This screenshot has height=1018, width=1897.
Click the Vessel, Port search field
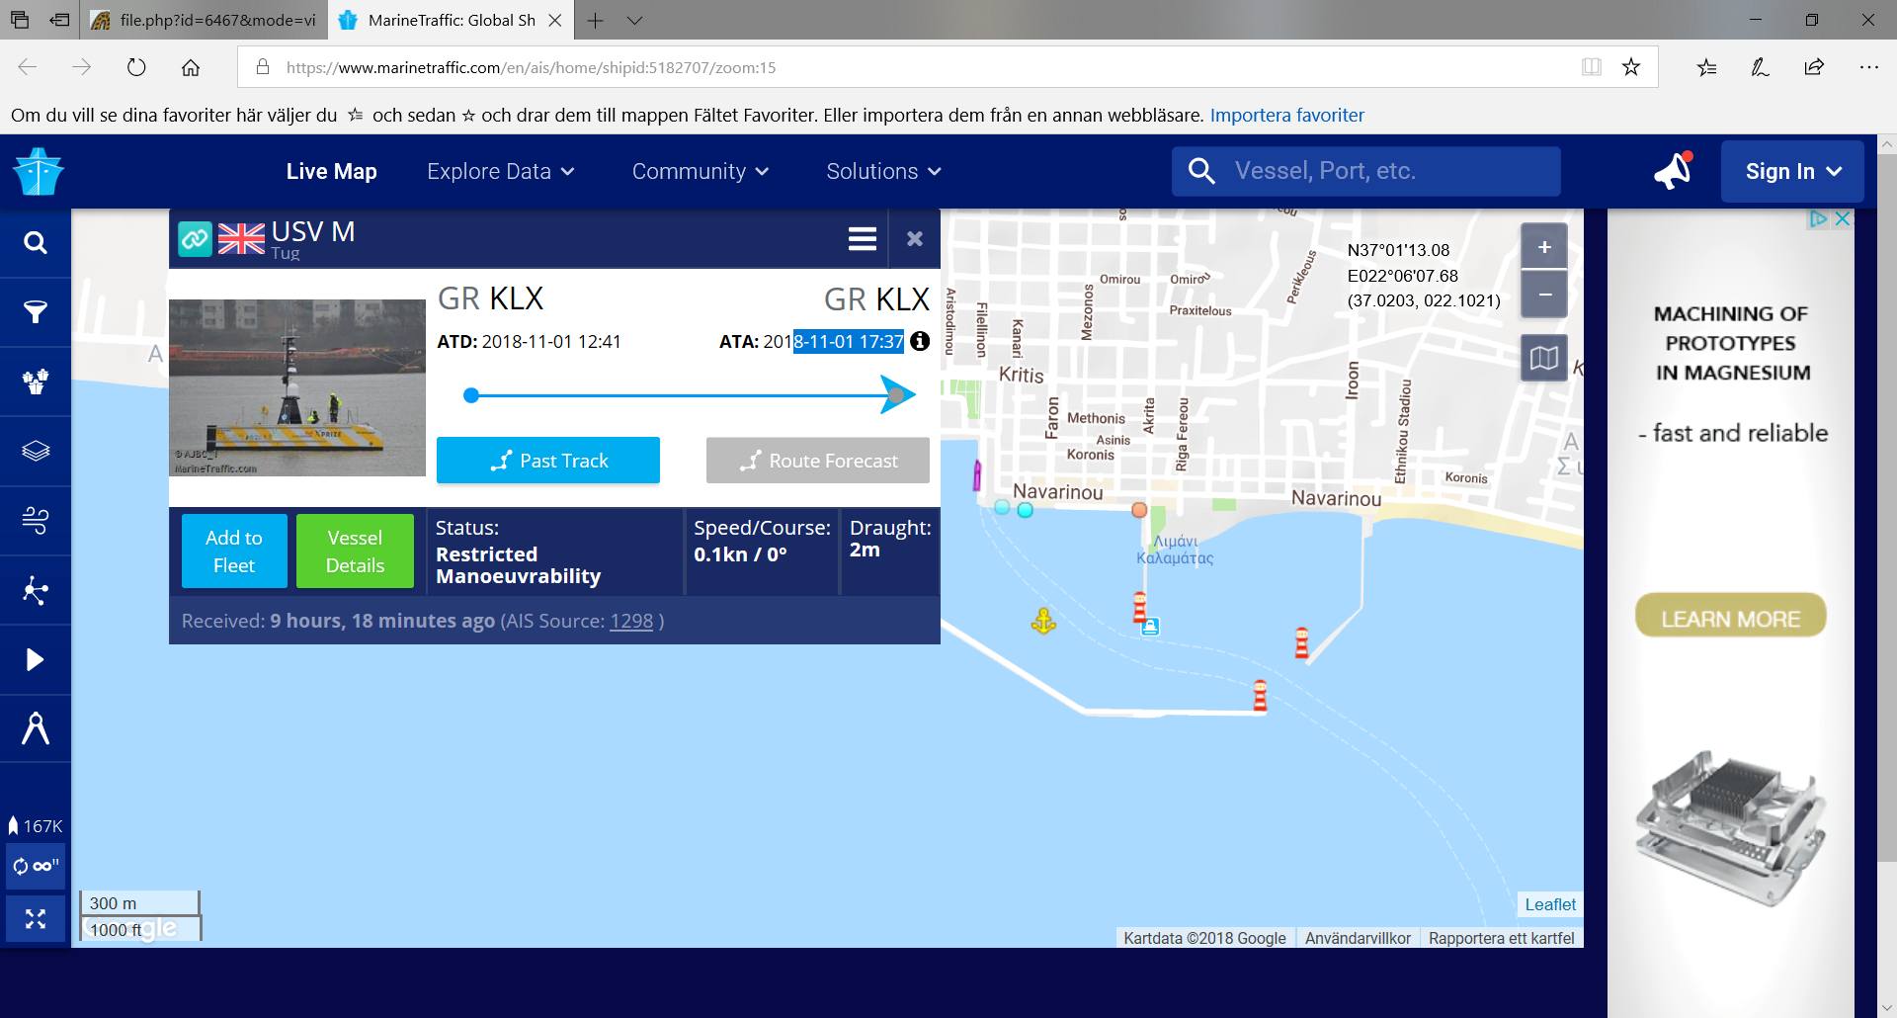coord(1383,171)
